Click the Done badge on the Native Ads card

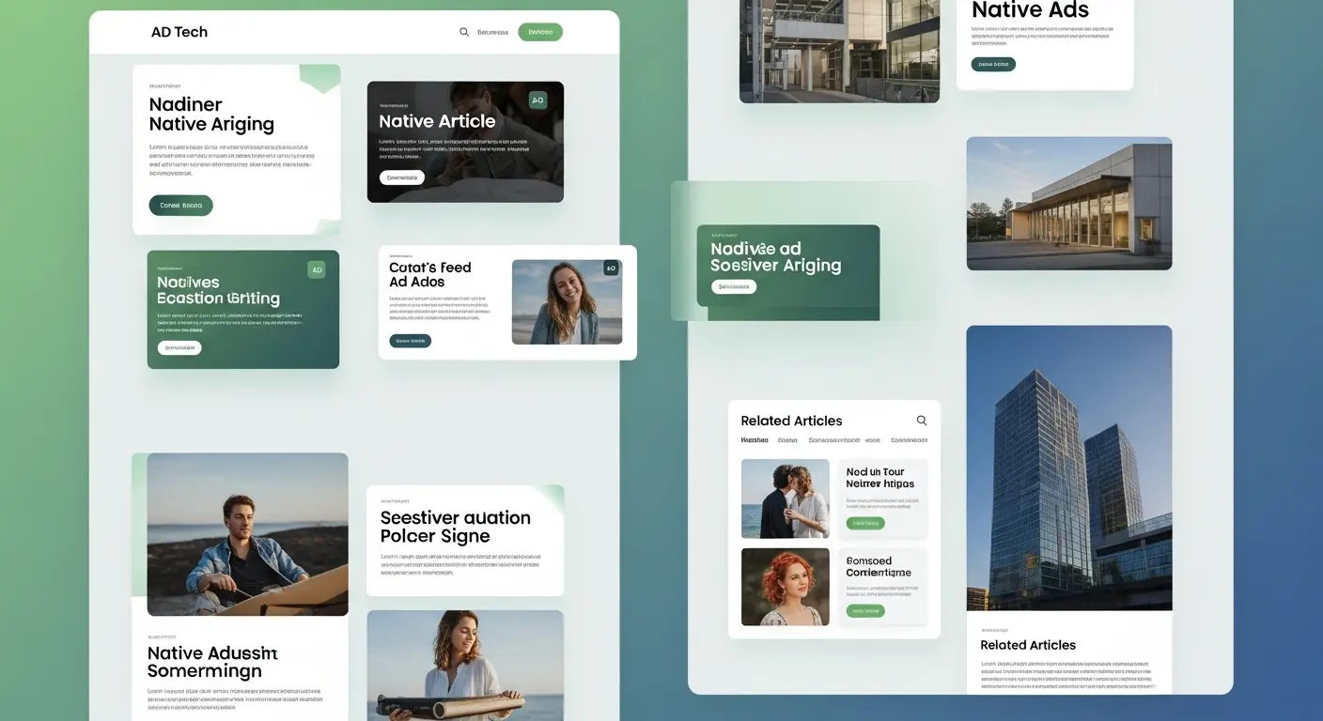[992, 64]
